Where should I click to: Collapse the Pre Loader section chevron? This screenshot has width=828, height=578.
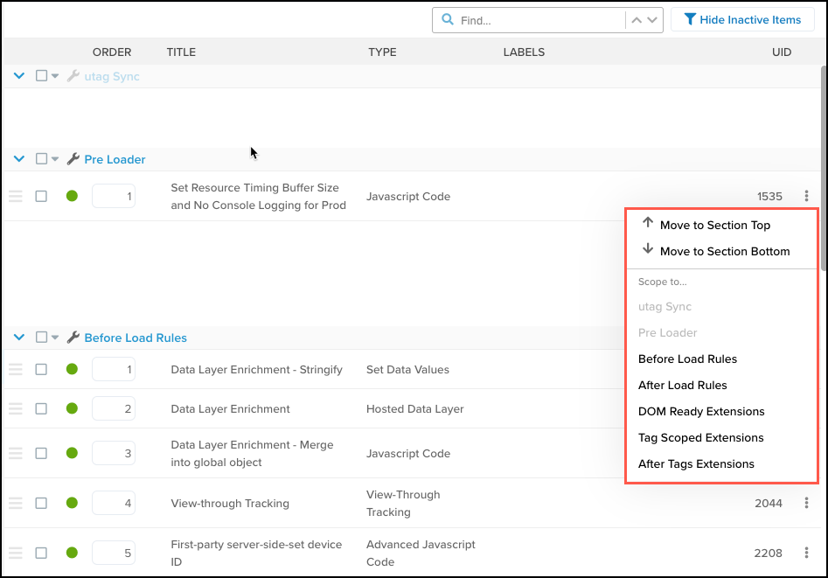18,159
